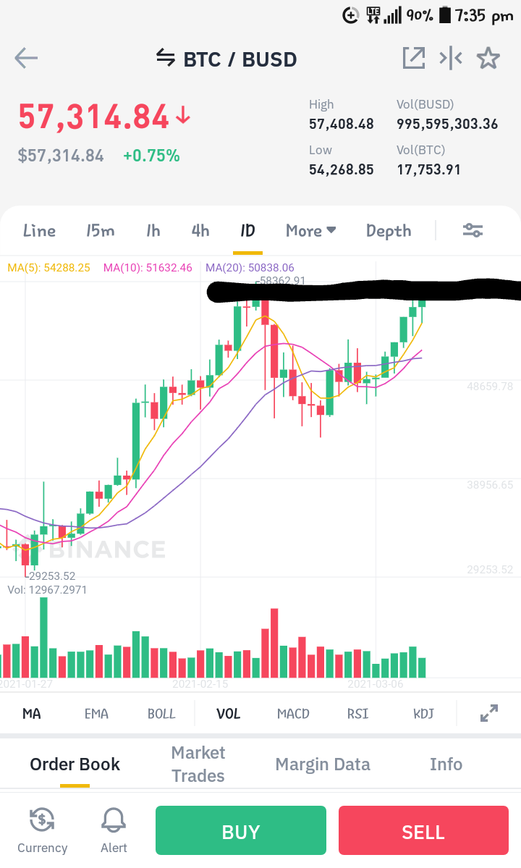Enable the MACD sub-indicator

coord(293,714)
